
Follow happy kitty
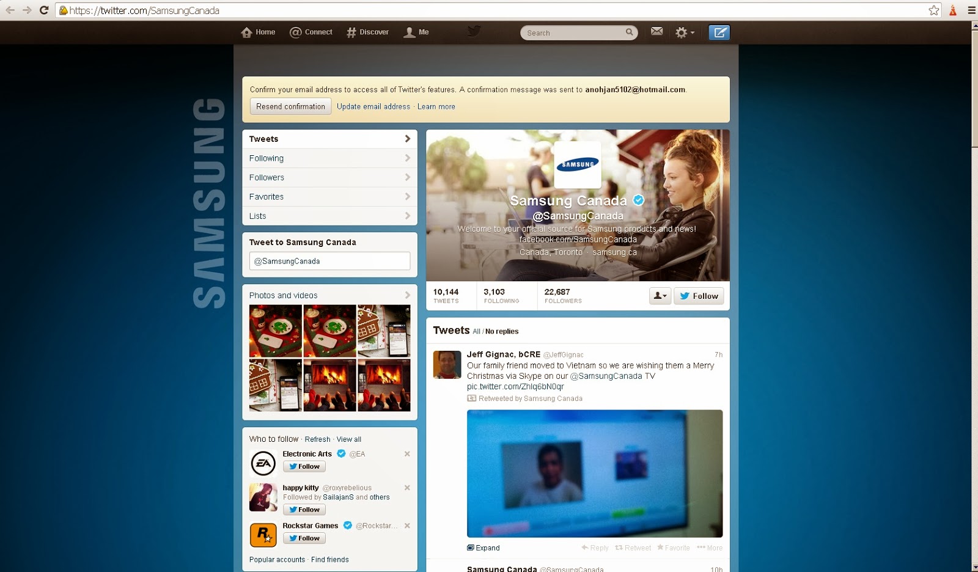click(x=304, y=510)
